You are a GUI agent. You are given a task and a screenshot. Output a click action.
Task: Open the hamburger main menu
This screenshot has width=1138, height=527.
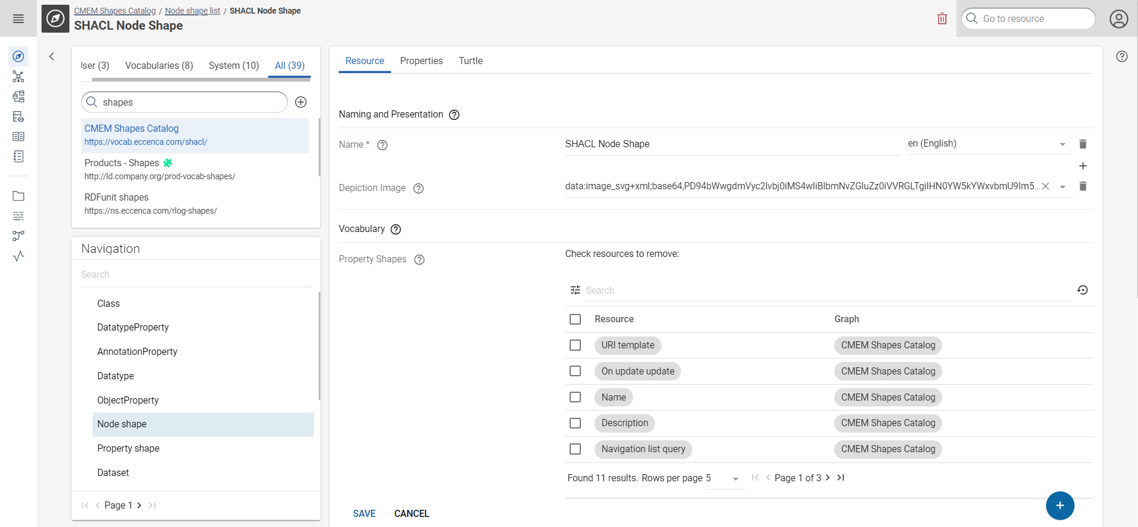tap(18, 19)
